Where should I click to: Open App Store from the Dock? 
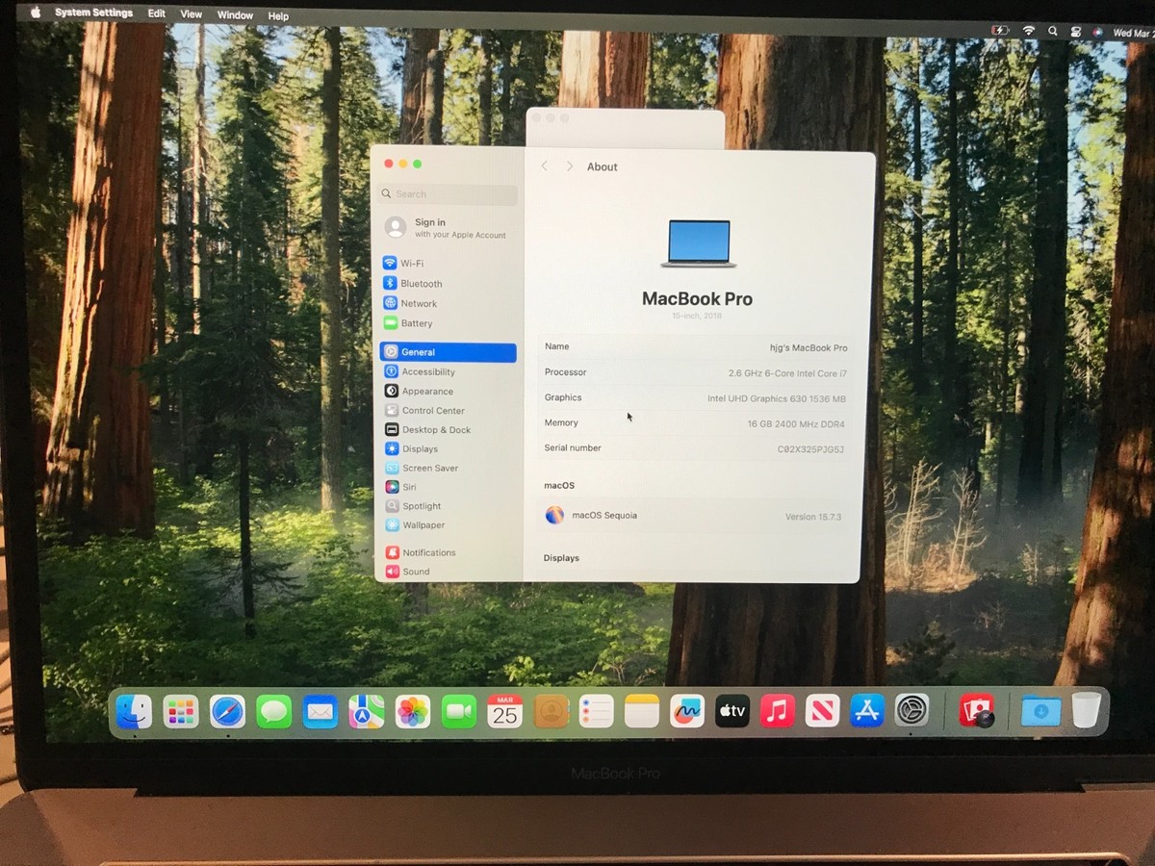click(867, 711)
